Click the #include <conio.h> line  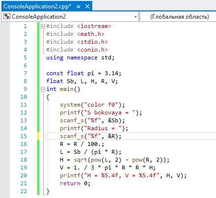pos(77,50)
